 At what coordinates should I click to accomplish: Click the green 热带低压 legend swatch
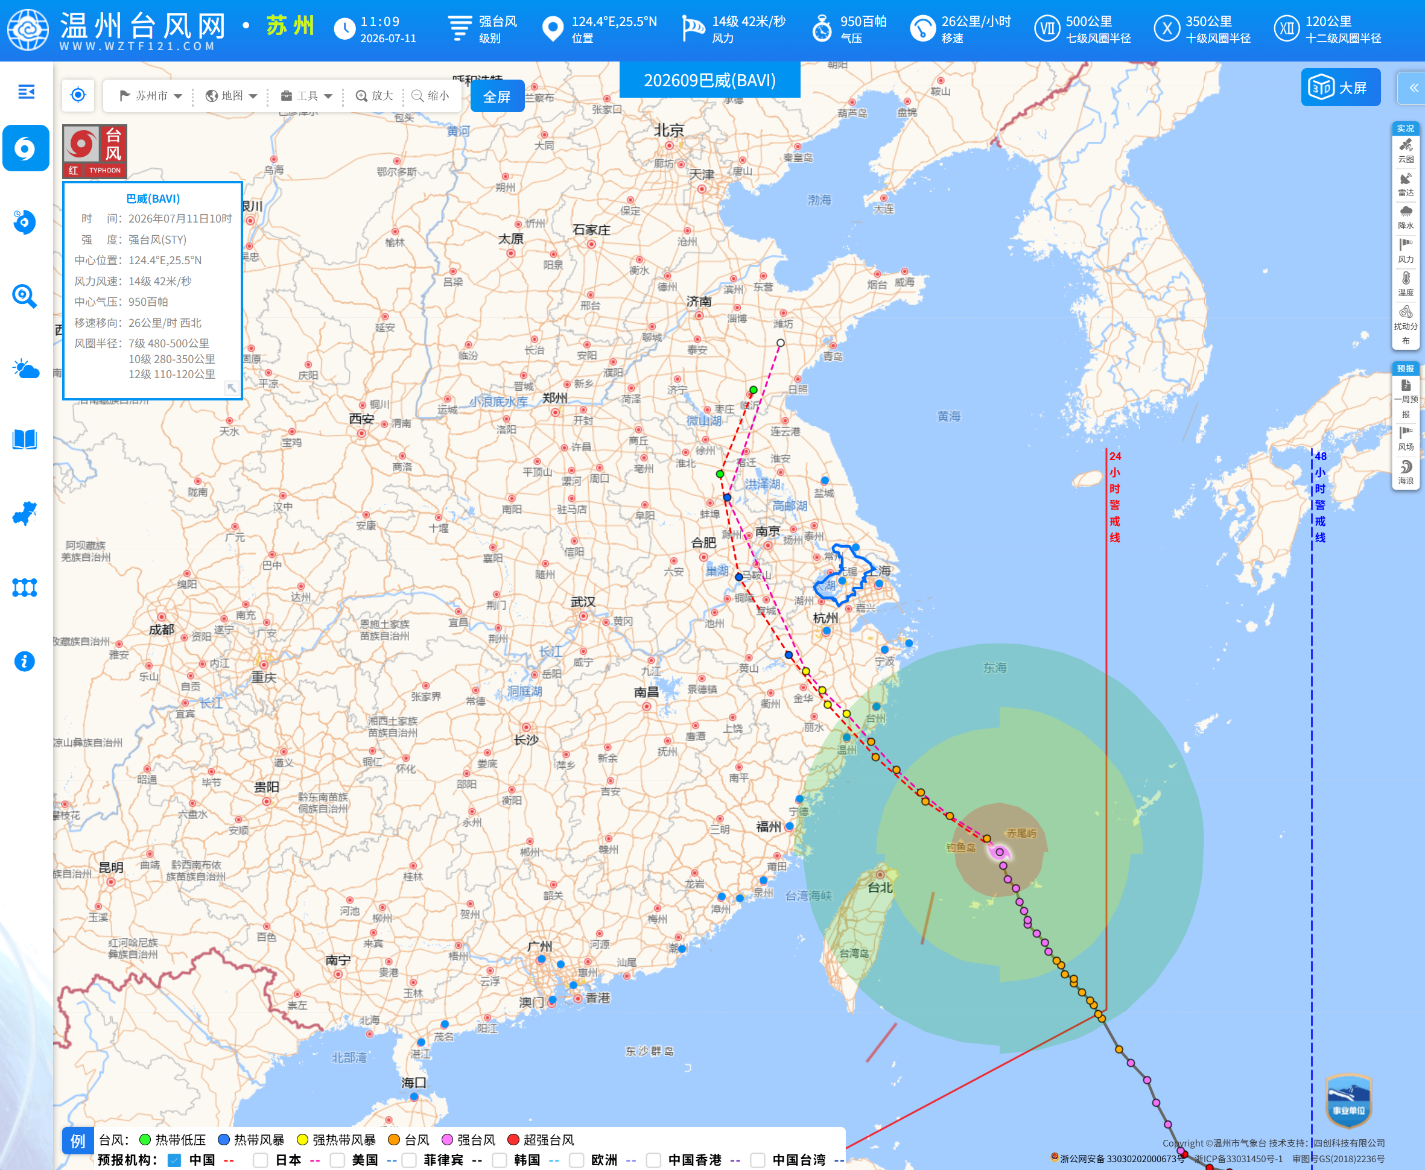click(x=144, y=1140)
